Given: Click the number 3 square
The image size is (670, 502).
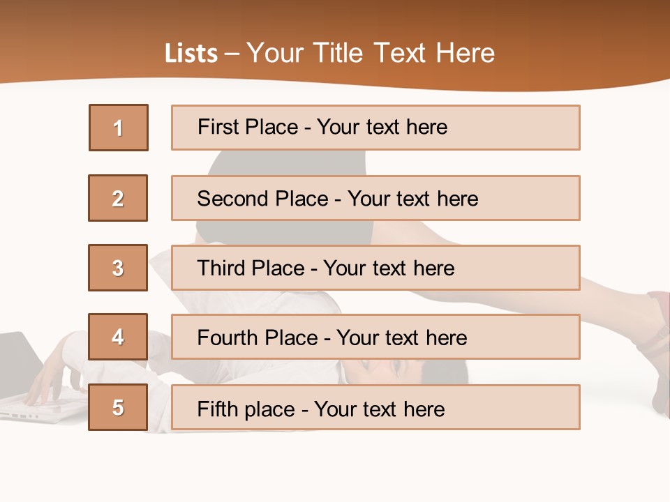Looking at the screenshot, I should [x=119, y=268].
